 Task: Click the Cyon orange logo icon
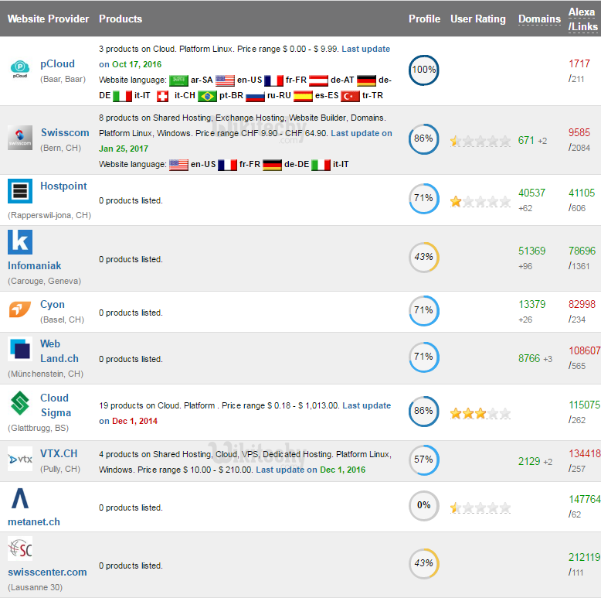(x=20, y=309)
